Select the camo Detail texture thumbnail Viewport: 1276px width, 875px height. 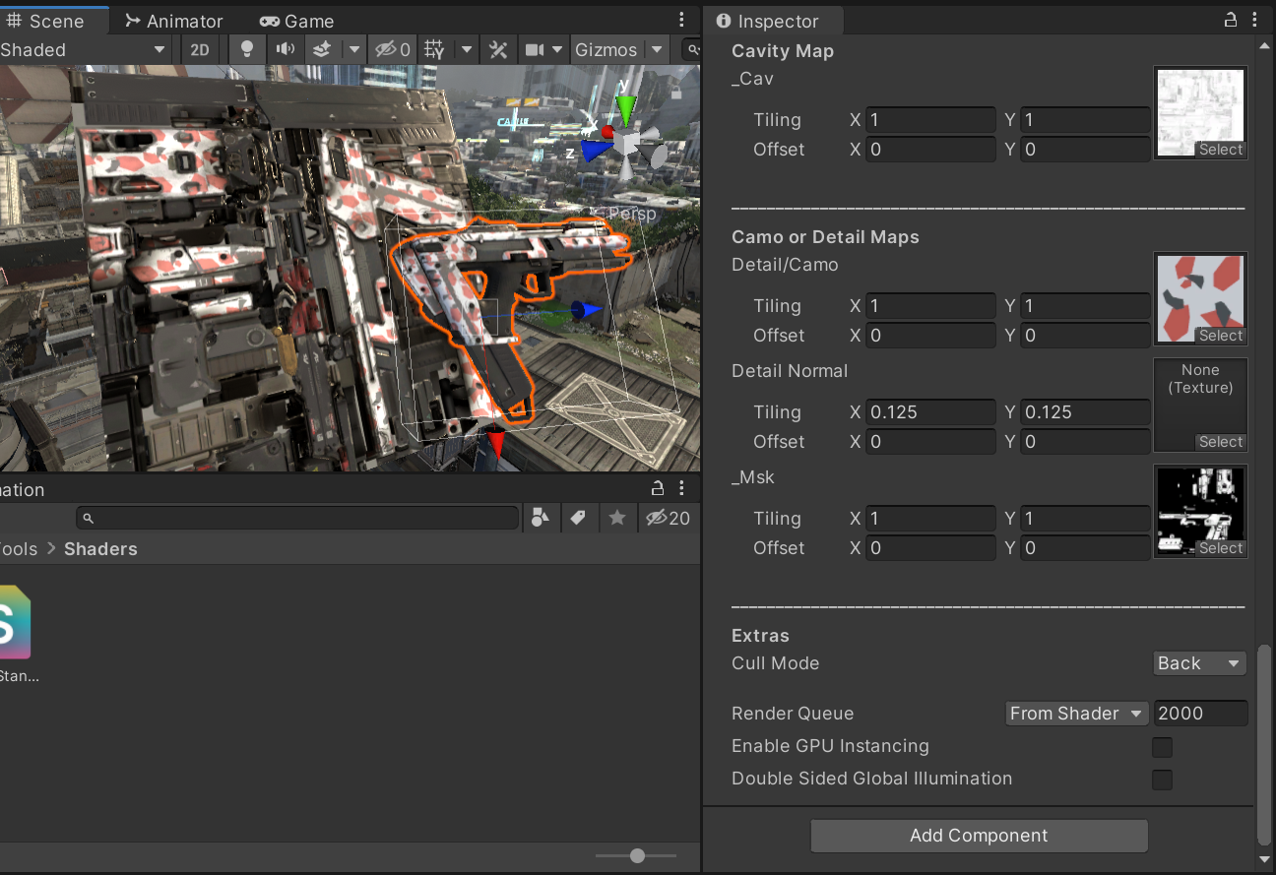(1200, 294)
